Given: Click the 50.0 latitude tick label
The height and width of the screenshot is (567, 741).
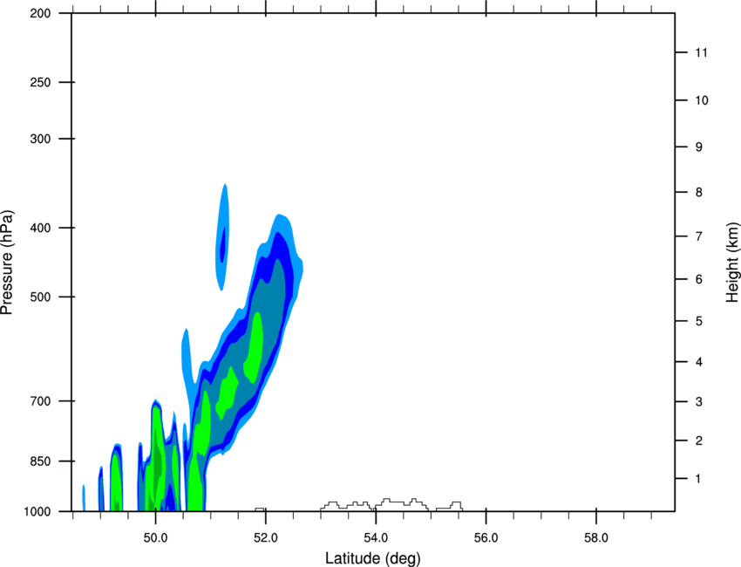Looking at the screenshot, I should [156, 538].
